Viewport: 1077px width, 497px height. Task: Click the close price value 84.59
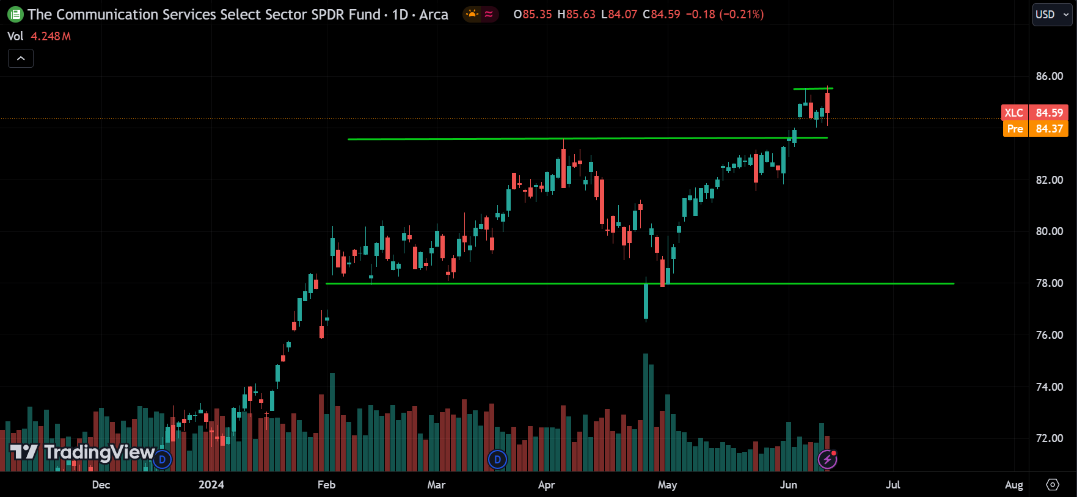pyautogui.click(x=665, y=14)
